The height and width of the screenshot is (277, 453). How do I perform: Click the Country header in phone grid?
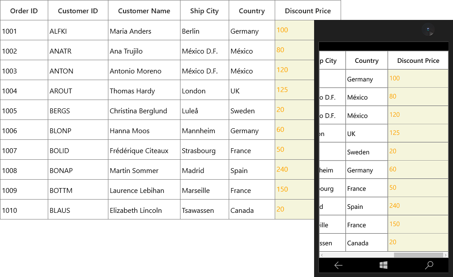(x=367, y=60)
